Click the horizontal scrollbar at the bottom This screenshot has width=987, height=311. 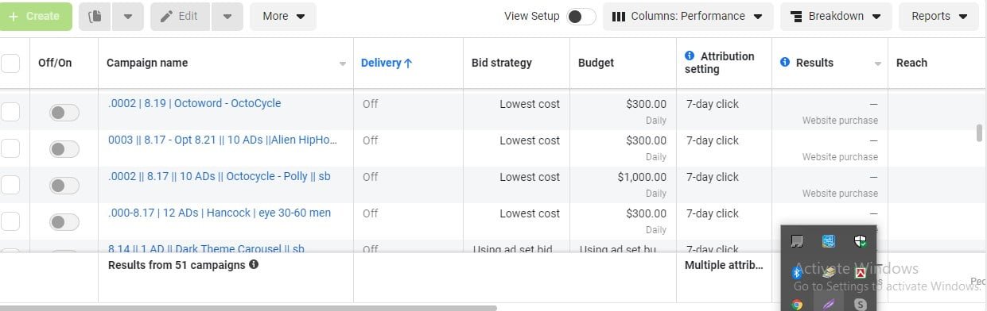tap(248, 308)
